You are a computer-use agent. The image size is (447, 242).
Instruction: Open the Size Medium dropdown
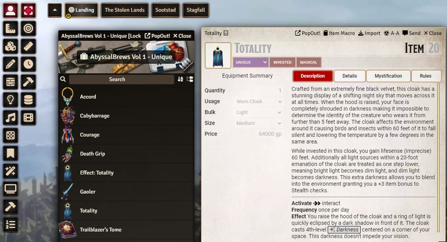click(x=259, y=123)
